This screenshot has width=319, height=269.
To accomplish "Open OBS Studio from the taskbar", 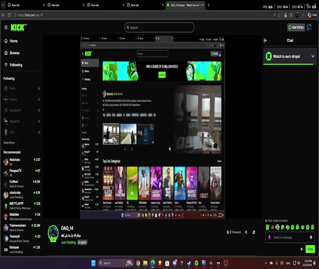I will point(226,263).
